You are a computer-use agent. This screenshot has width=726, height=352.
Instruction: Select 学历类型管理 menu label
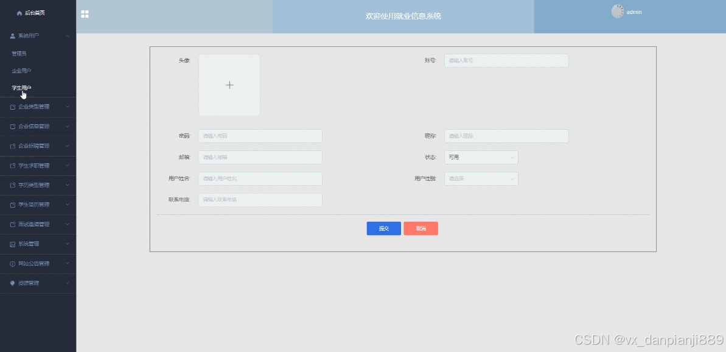[34, 185]
